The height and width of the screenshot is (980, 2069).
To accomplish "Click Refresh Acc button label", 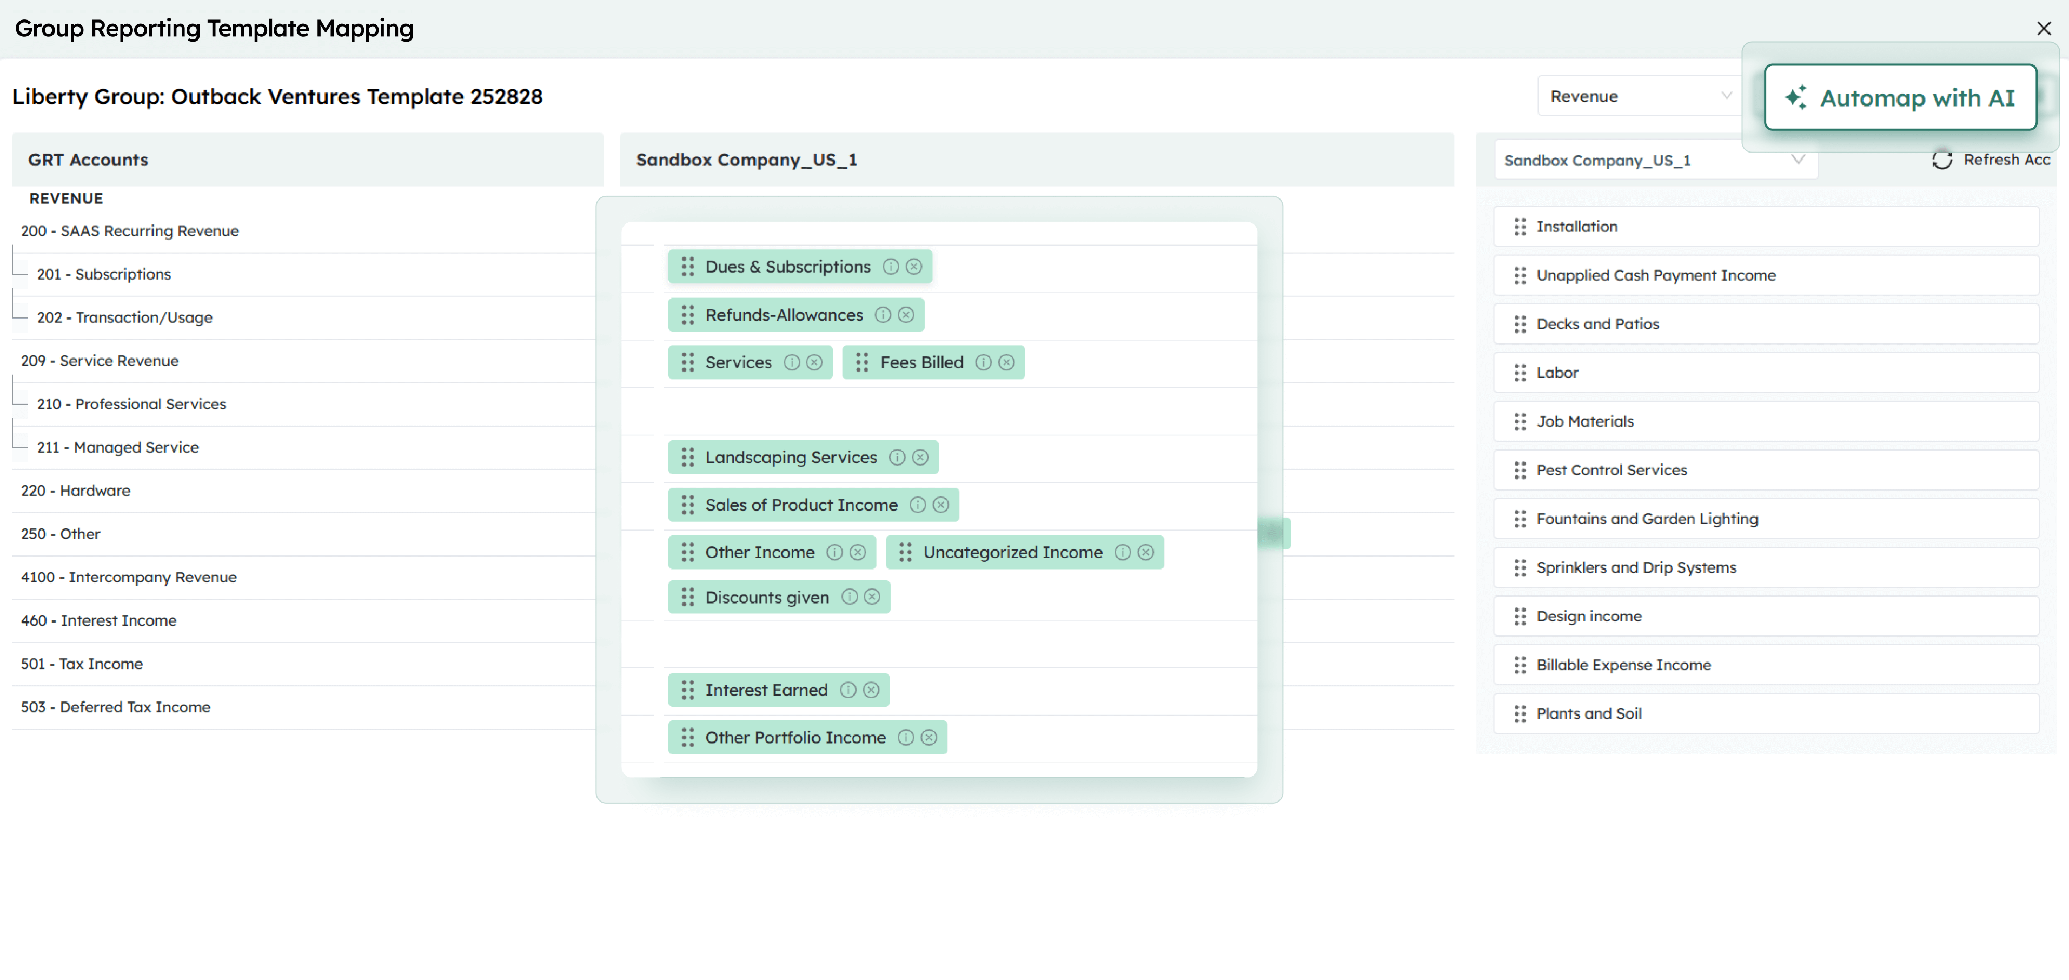I will (x=2006, y=160).
